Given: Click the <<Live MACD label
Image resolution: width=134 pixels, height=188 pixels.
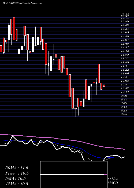Looking at the screenshot, I should coord(113,181).
